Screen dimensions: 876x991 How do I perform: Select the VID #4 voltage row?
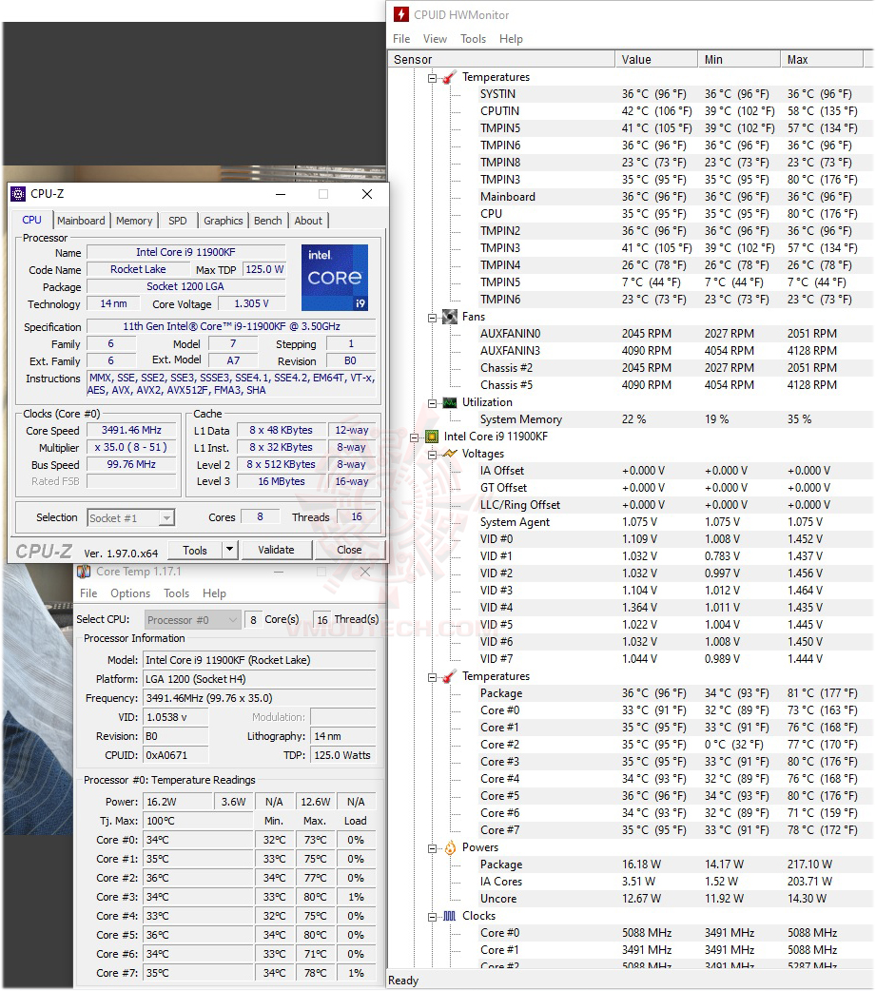(x=675, y=608)
